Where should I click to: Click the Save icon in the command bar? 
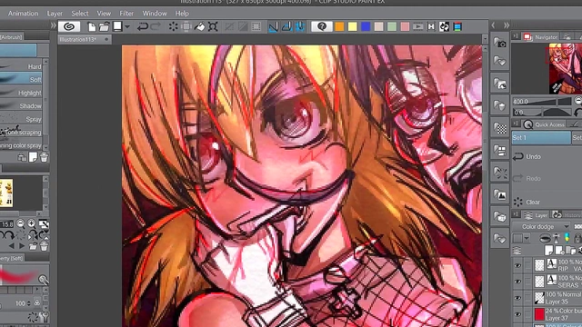pos(117,26)
